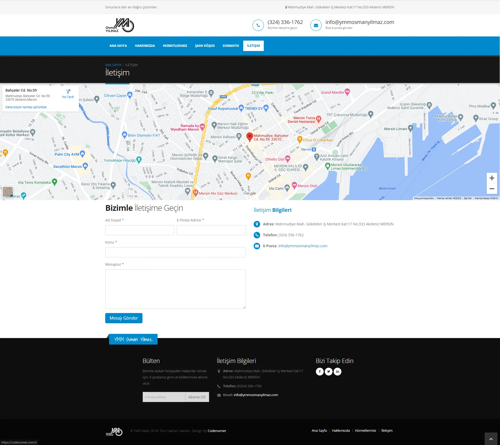The width and height of the screenshot is (500, 445).
Task: Focus the Ad Soyad input field
Action: 140,230
